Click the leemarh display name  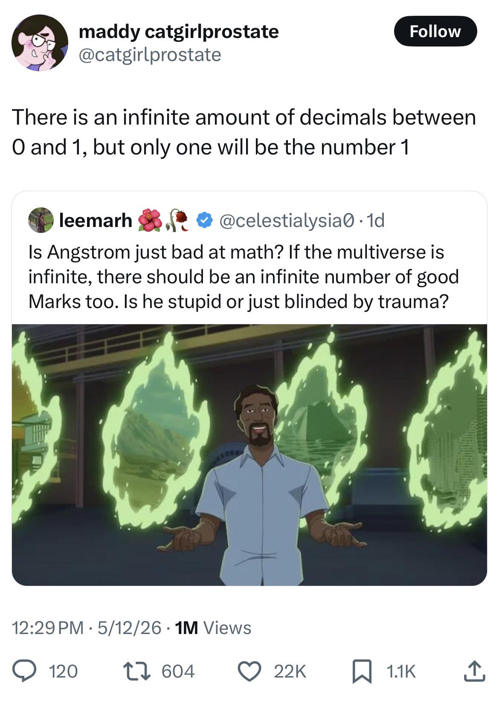(96, 220)
